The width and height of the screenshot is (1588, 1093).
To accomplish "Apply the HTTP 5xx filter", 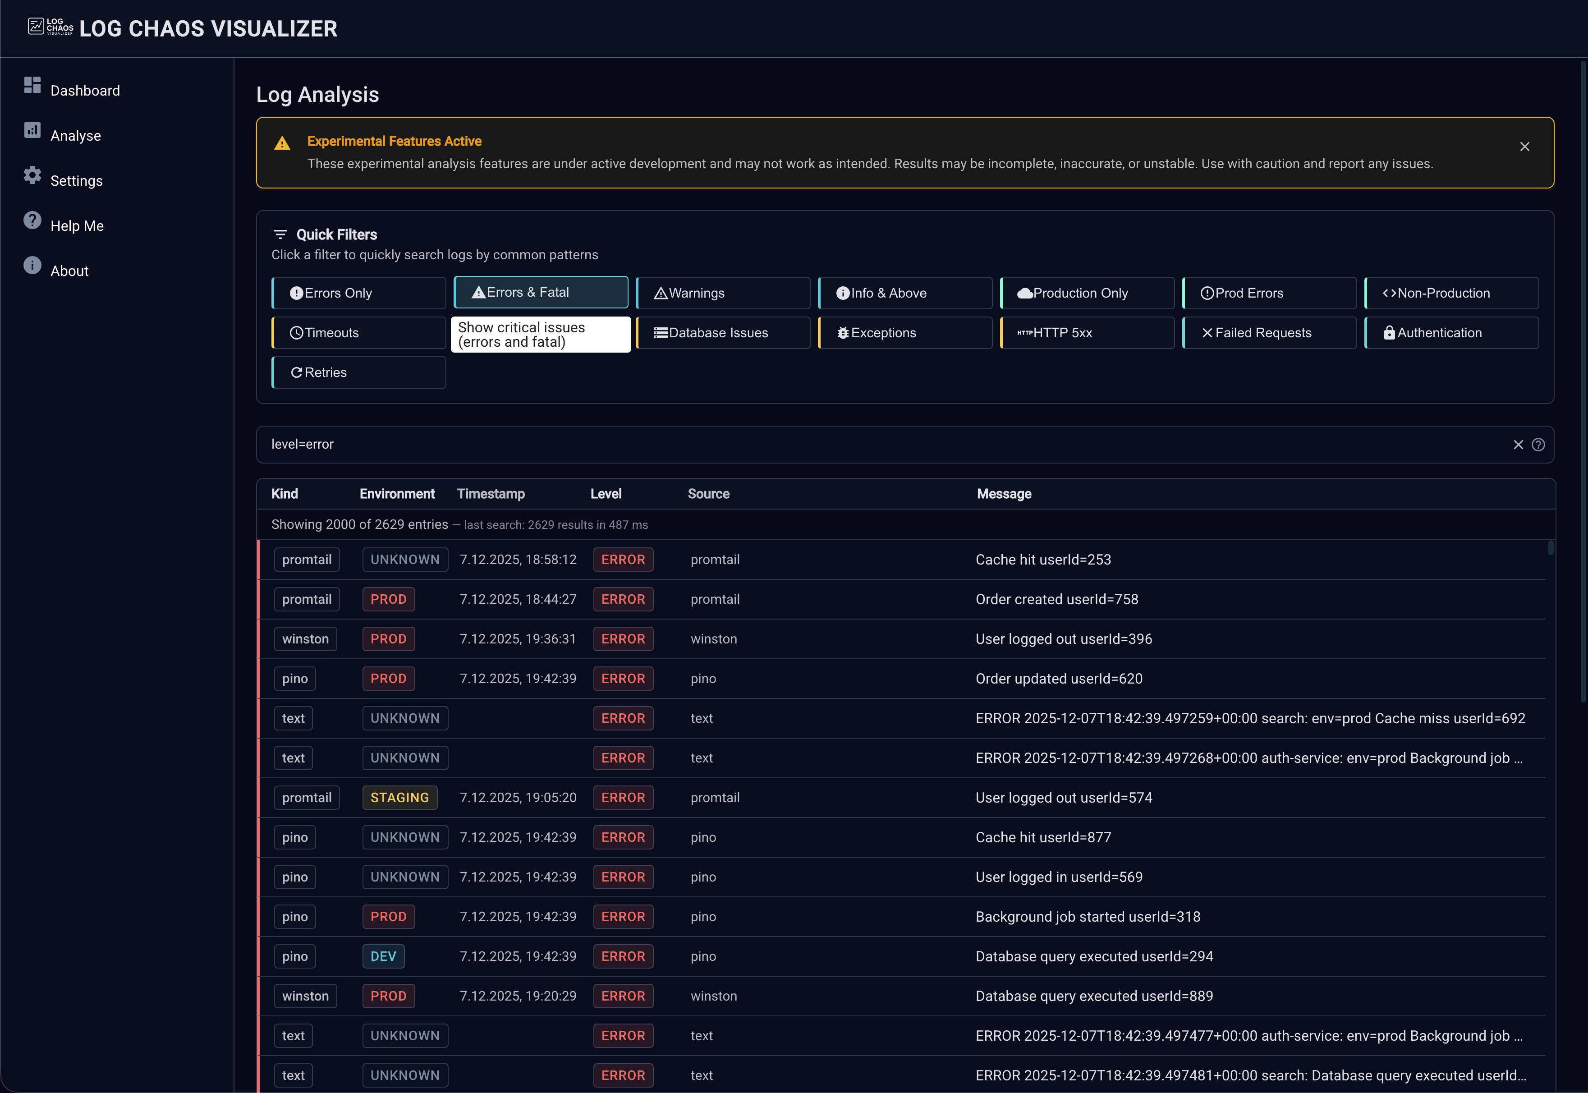I will (x=1087, y=333).
